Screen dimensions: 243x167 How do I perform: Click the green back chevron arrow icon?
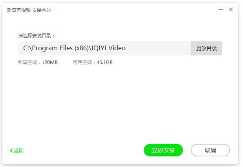coord(11,150)
